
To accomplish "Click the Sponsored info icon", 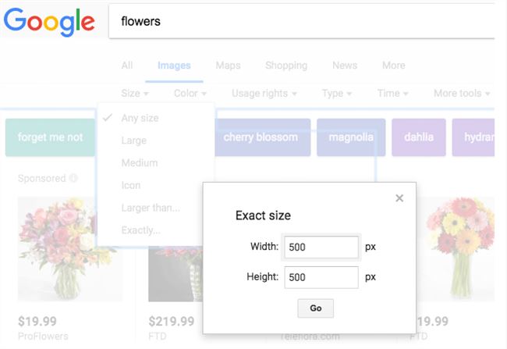I will click(x=73, y=179).
